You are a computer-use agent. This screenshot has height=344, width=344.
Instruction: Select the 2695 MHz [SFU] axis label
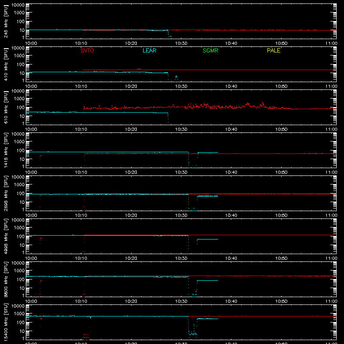tap(6, 193)
